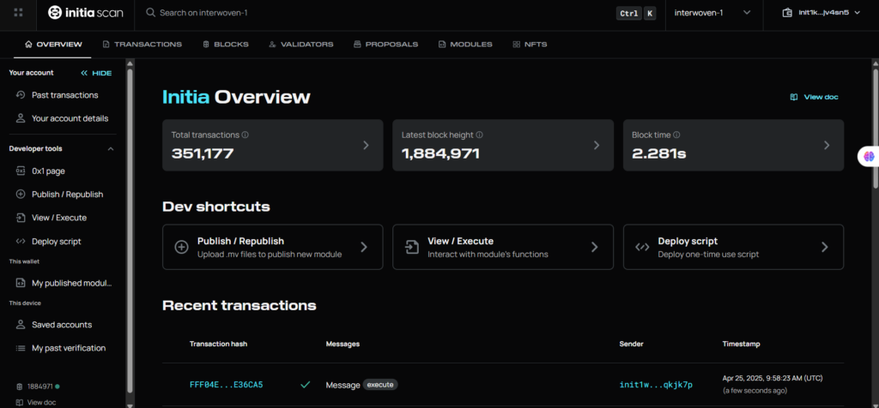Click the sidebar View / Execute icon
The width and height of the screenshot is (879, 408).
coord(21,218)
